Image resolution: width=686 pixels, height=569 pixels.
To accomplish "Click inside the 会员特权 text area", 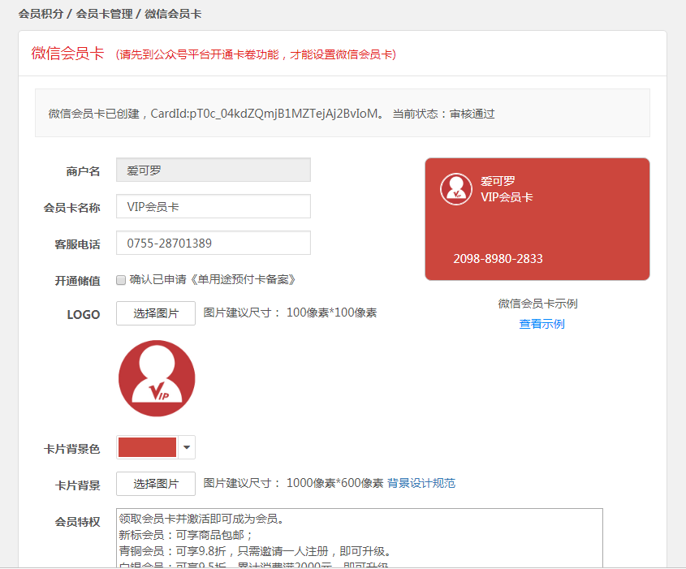I will tap(360, 538).
